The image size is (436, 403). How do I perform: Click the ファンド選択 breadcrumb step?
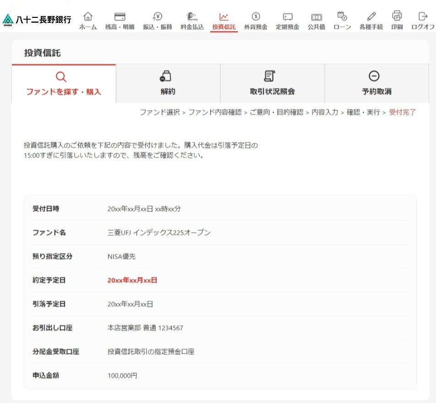(159, 112)
